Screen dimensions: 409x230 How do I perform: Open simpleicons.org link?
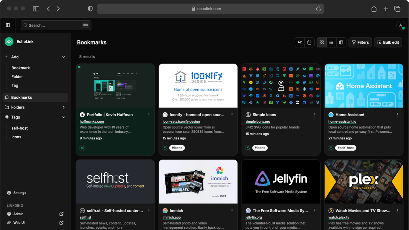click(258, 122)
